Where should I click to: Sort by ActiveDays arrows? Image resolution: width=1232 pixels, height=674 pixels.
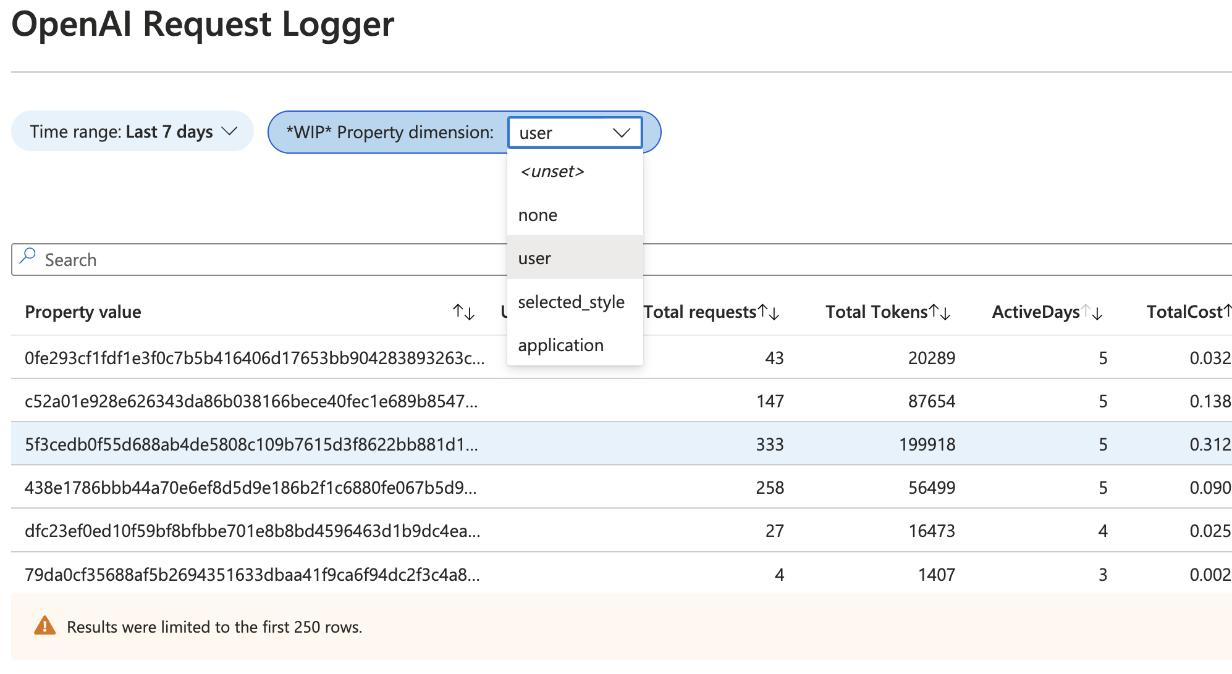tap(1092, 312)
